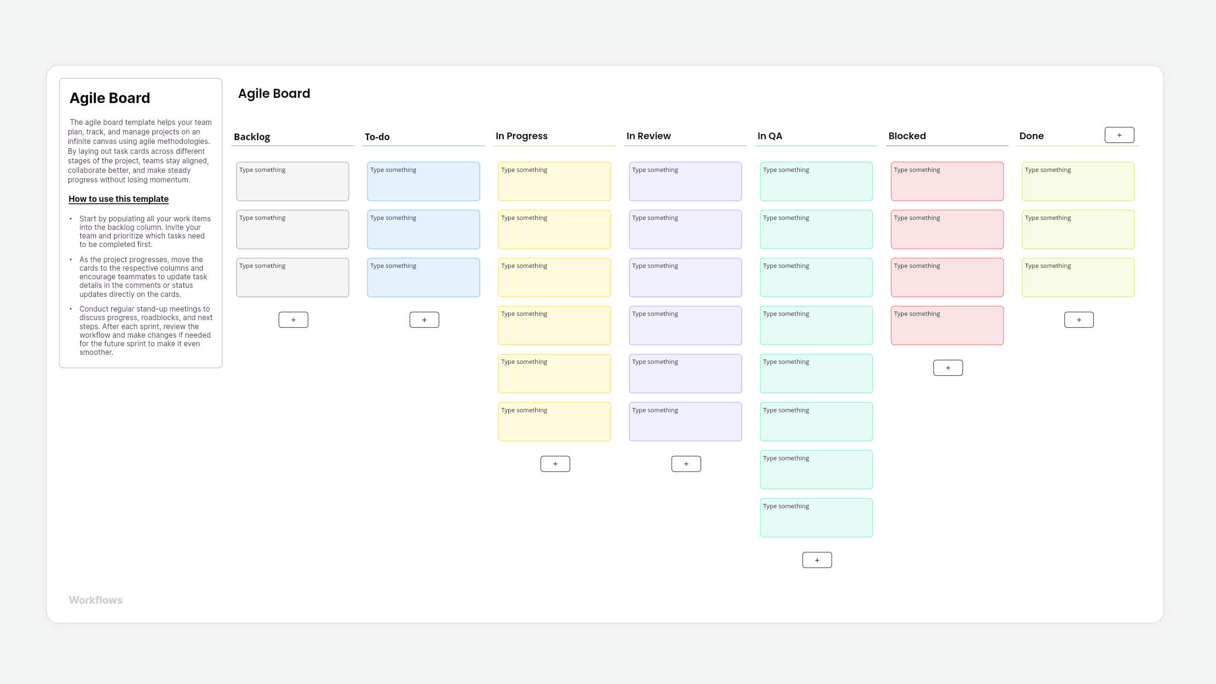
Task: Click the top red card under Blocked
Action: pyautogui.click(x=947, y=181)
